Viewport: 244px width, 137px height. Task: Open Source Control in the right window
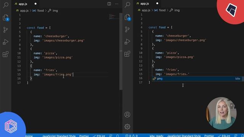click(x=127, y=29)
